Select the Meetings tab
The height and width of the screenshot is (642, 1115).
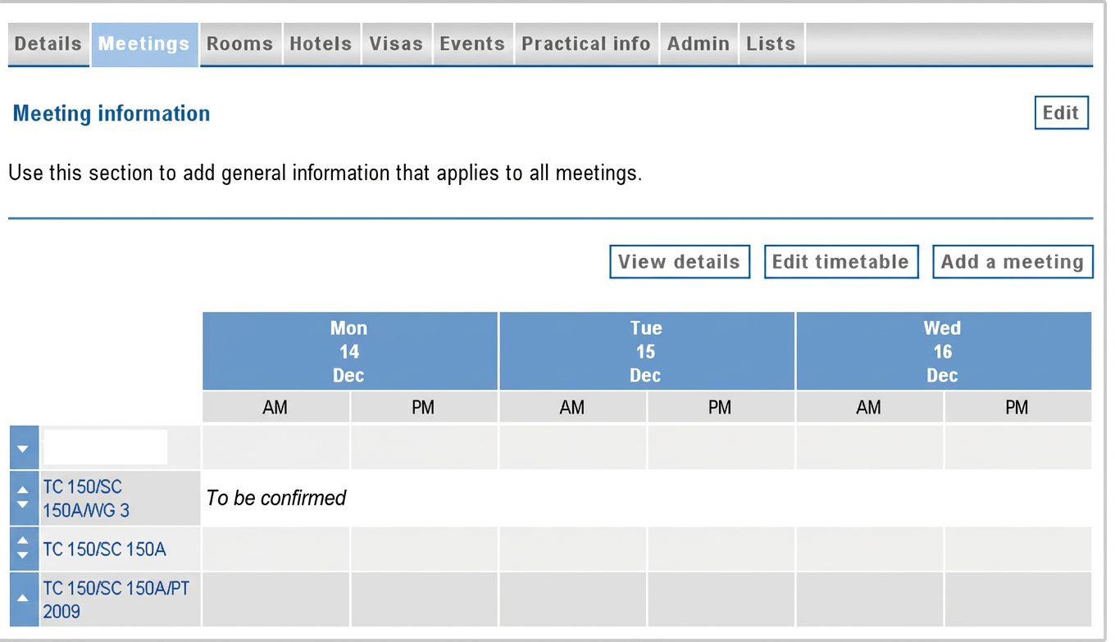[x=144, y=44]
